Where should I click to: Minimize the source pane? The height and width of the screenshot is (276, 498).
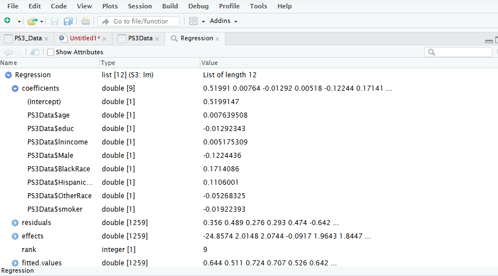[489, 41]
